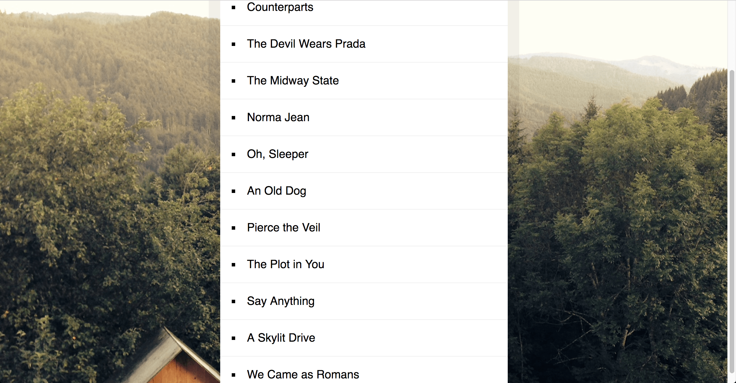
Task: Choose Say Anything from the list
Action: 281,301
